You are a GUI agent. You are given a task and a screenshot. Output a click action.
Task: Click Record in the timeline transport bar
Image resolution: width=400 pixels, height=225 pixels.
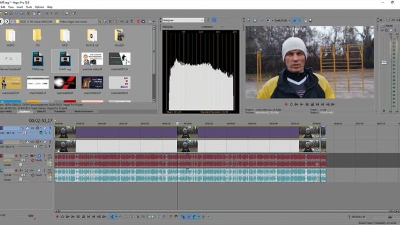point(57,217)
